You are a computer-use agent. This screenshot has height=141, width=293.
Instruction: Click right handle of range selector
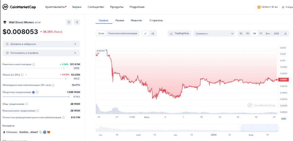coord(278,128)
